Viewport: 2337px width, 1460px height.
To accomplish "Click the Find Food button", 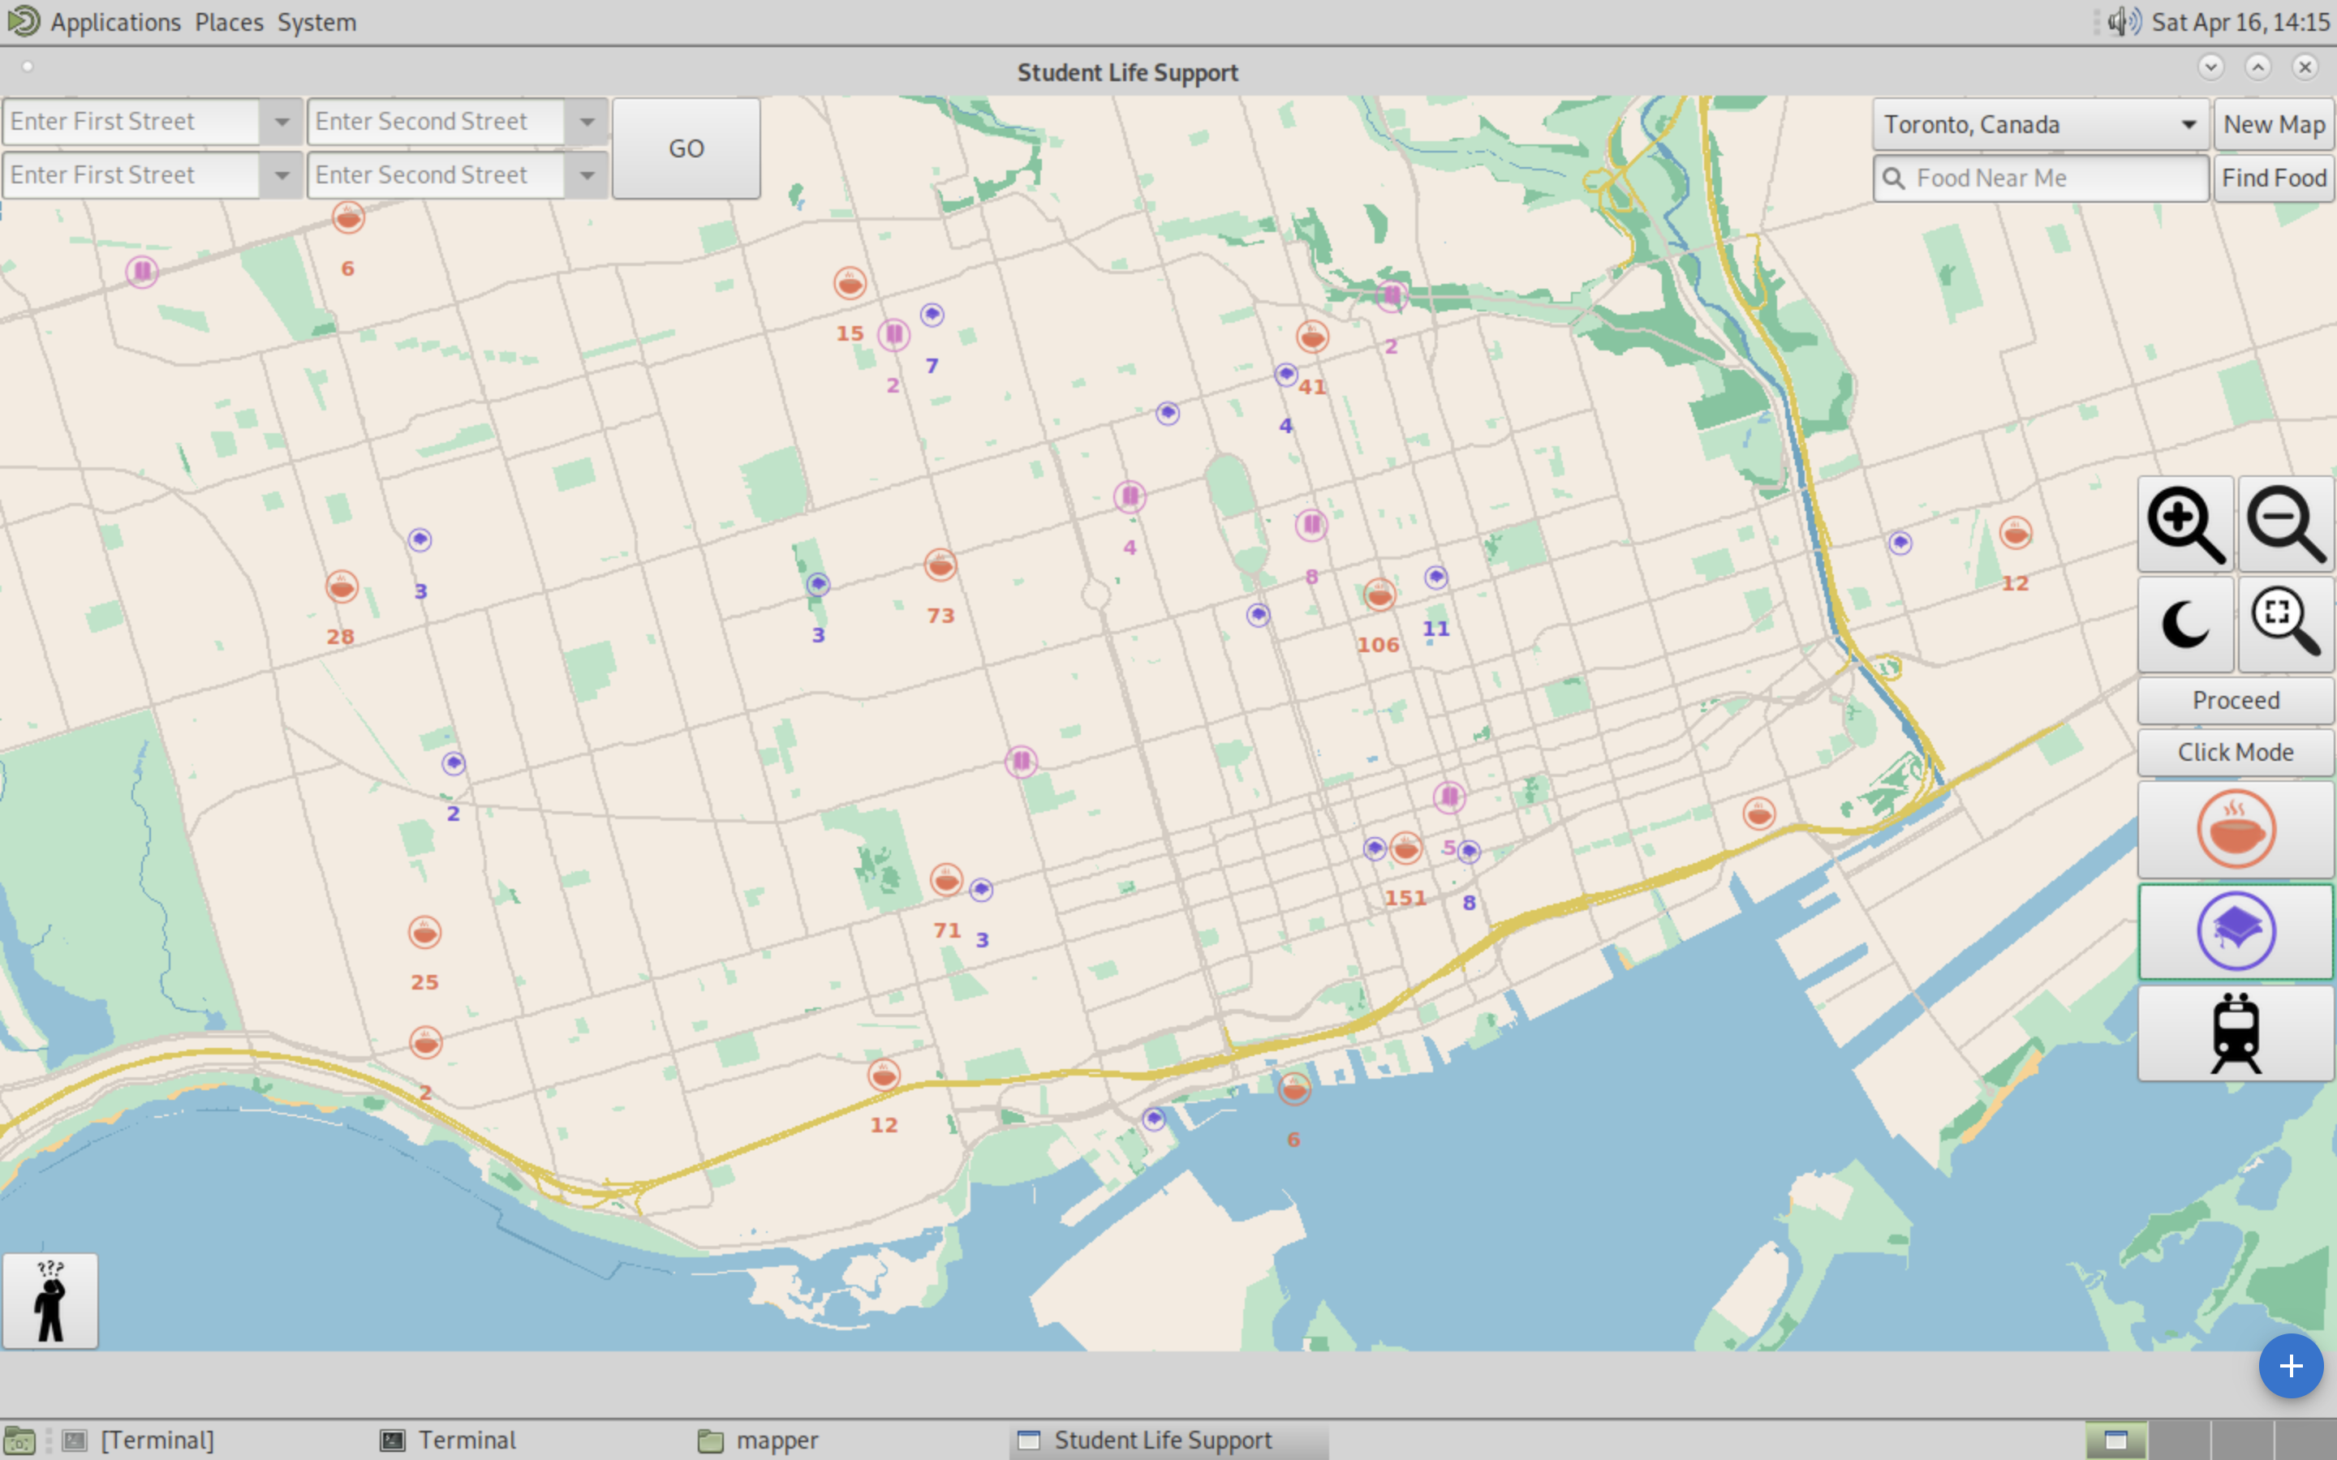I will click(x=2273, y=178).
